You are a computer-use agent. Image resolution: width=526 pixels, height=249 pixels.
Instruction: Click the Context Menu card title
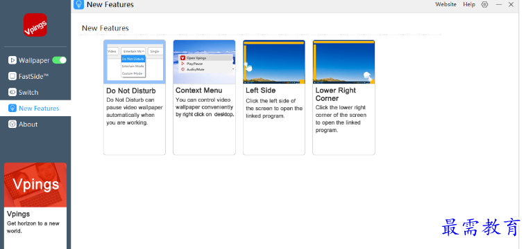pyautogui.click(x=199, y=90)
